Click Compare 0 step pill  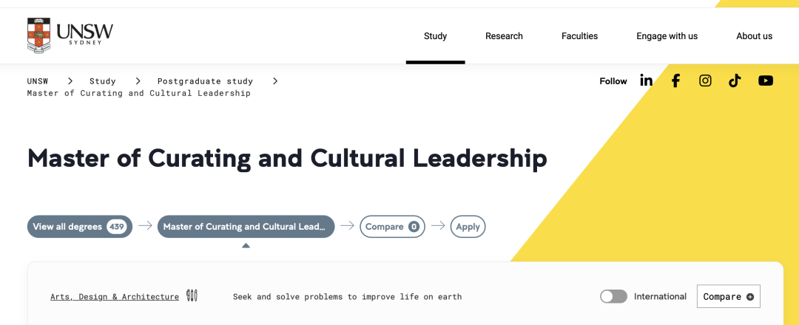[x=392, y=227]
